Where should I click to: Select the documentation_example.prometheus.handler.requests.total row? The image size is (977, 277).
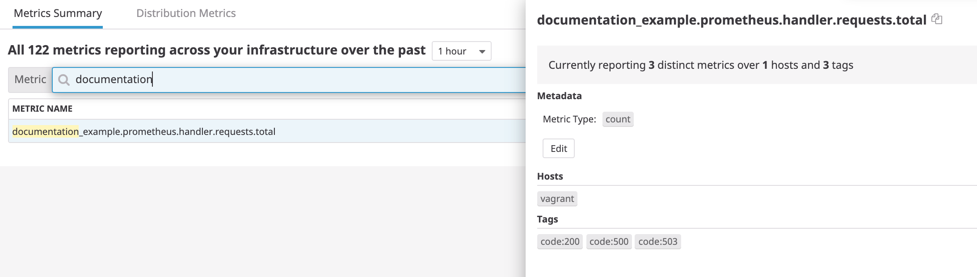tap(144, 131)
